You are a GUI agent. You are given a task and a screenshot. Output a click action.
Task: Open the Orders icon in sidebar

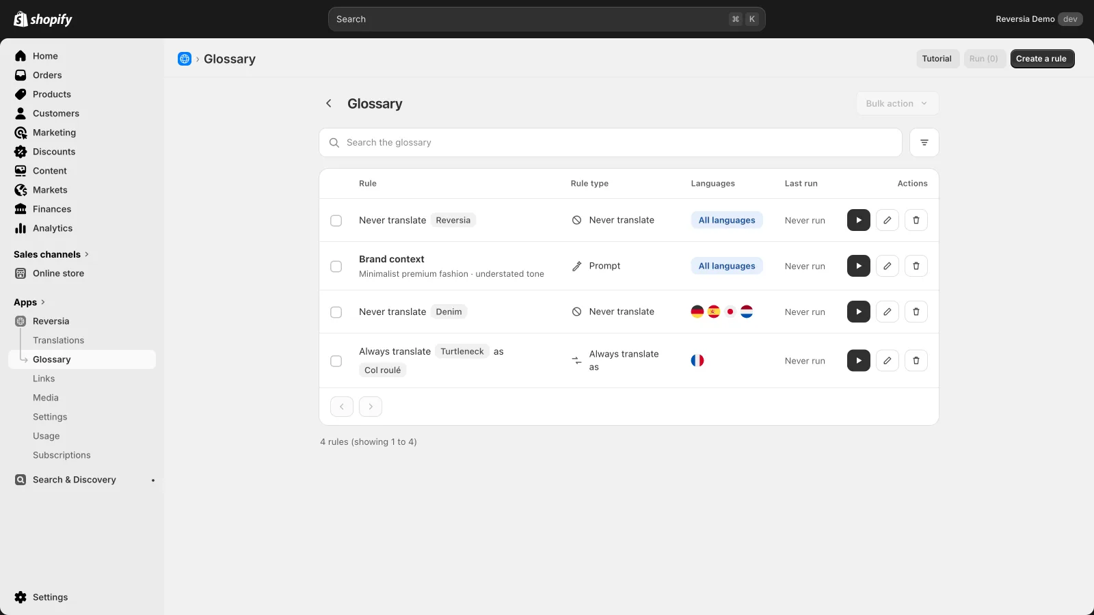[x=21, y=75]
